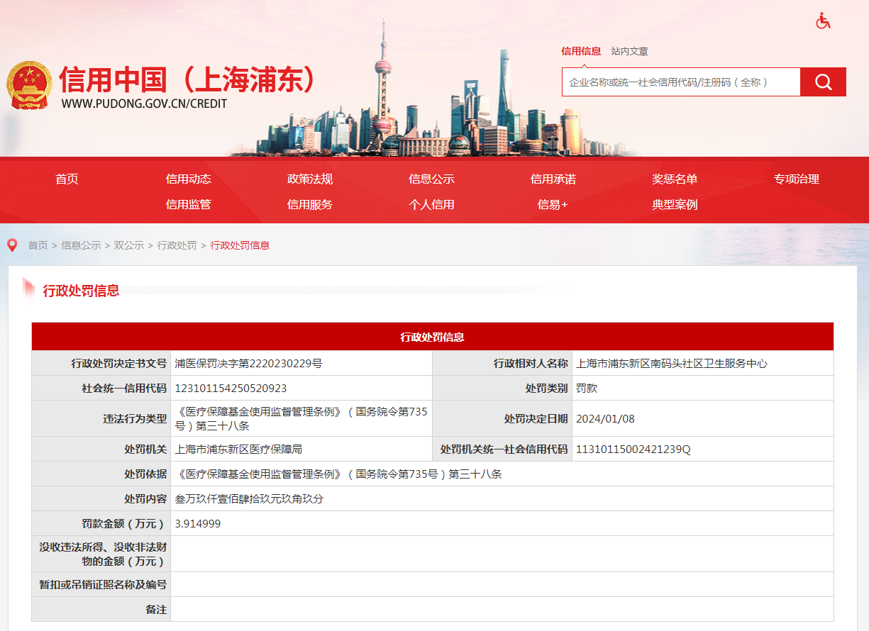This screenshot has height=631, width=869.
Task: Click the credit code 123101154250520923
Action: (231, 389)
